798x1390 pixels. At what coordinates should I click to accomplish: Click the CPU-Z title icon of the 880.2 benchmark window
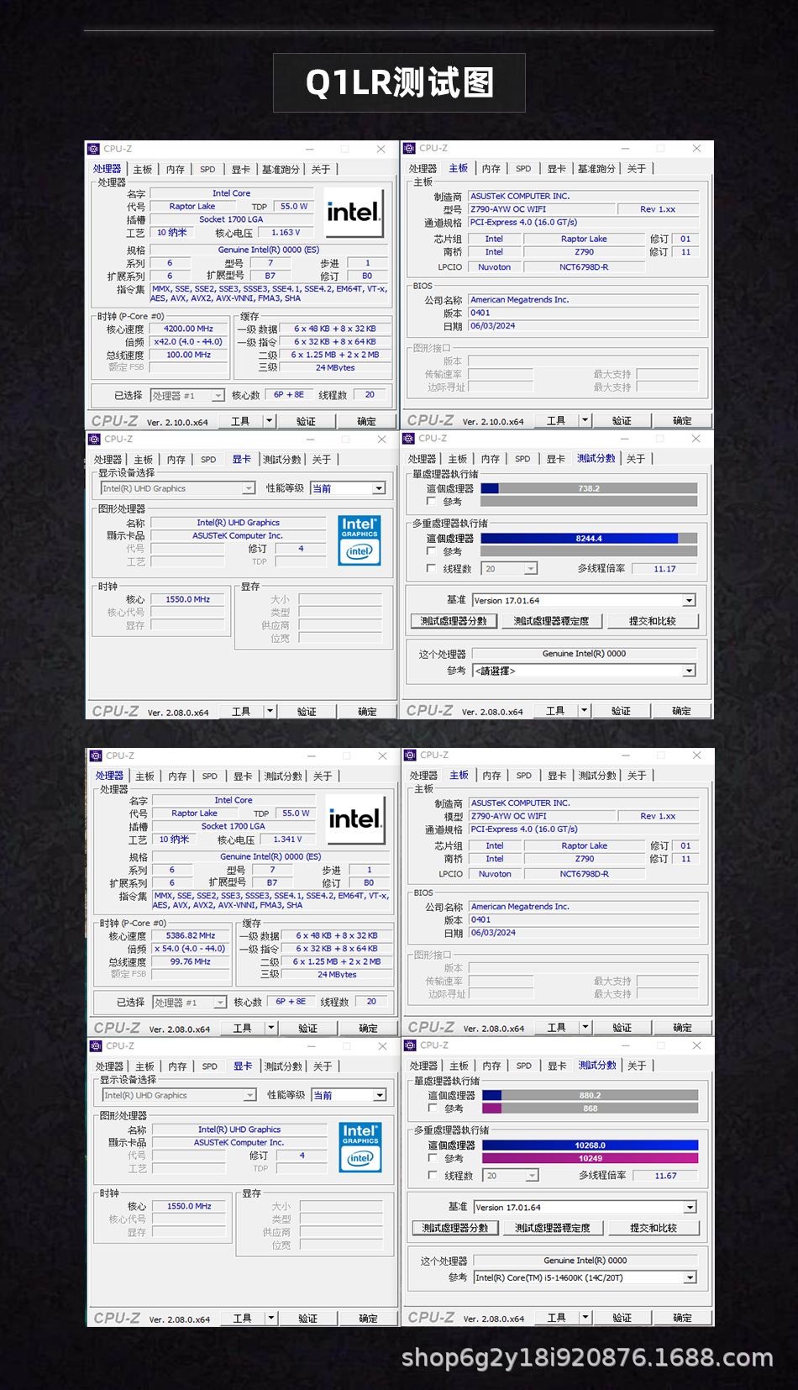click(x=411, y=1045)
